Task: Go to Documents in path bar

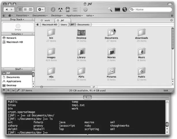Action: tap(83, 25)
